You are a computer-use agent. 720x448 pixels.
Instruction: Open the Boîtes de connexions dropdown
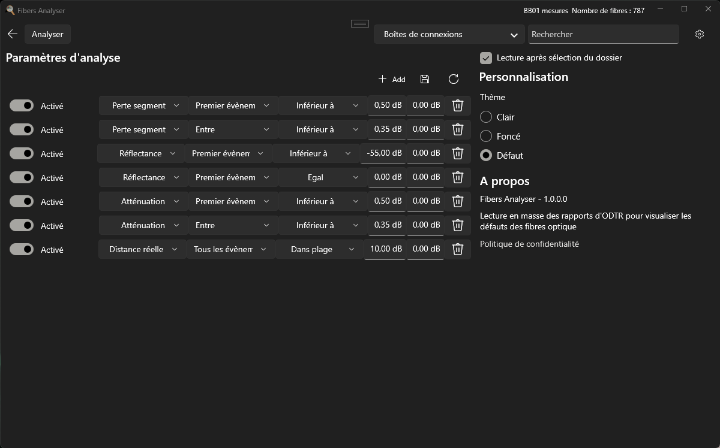[449, 34]
